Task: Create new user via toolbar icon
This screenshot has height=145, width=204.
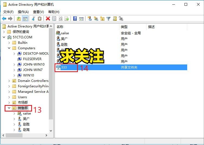Action: pyautogui.click(x=90, y=19)
